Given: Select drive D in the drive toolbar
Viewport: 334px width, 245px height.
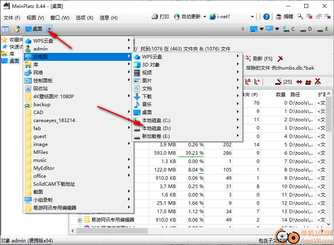Looking at the screenshot, I should 306,29.
